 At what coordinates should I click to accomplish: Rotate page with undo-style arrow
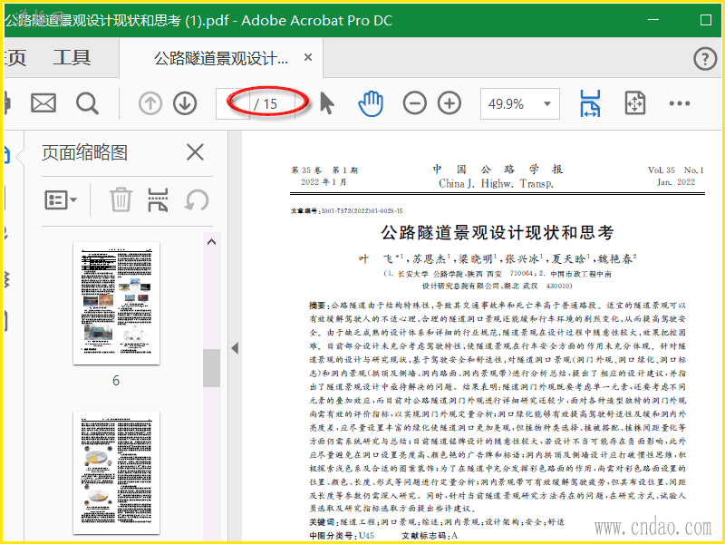197,199
